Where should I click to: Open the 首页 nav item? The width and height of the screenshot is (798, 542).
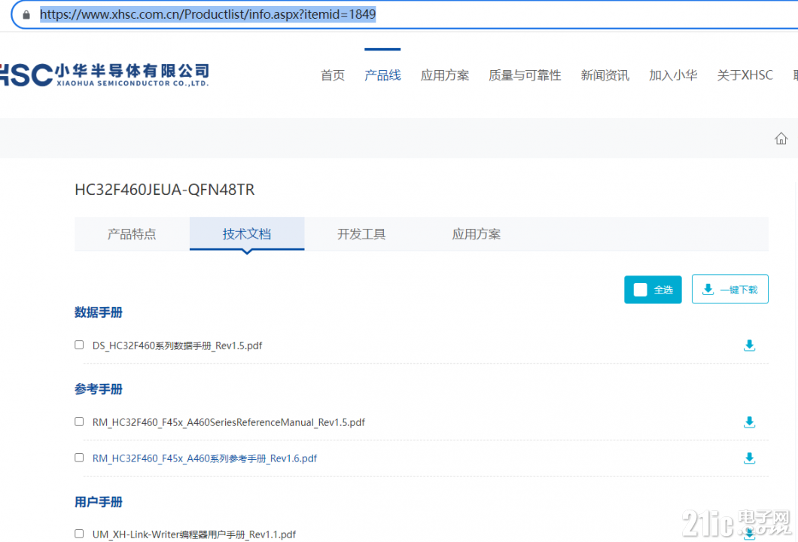click(332, 75)
